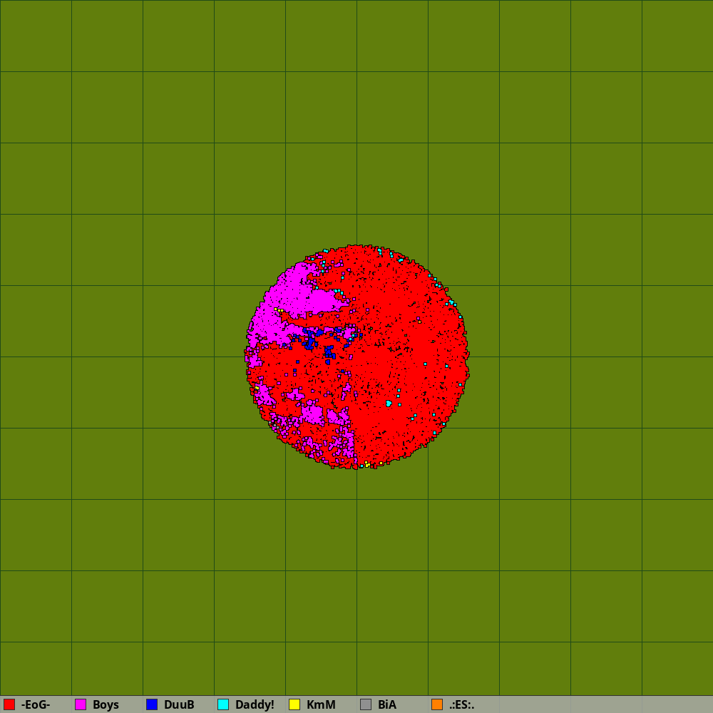Click the magenta Boys legend swatch
This screenshot has height=713, width=713.
point(81,704)
